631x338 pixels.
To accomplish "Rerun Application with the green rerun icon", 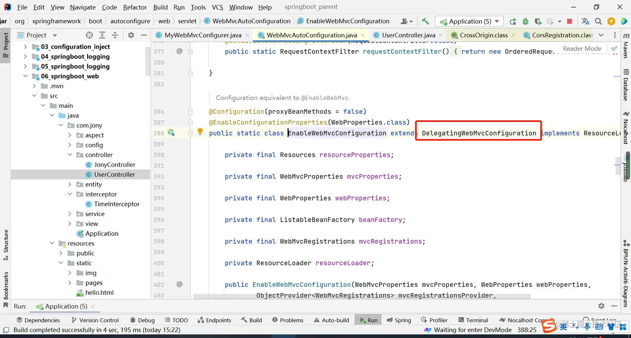I will 513,21.
